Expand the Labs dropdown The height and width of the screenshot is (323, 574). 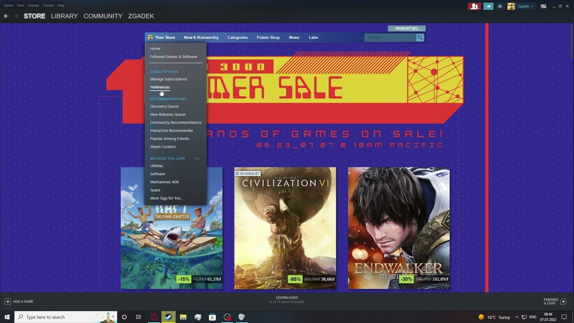(313, 38)
